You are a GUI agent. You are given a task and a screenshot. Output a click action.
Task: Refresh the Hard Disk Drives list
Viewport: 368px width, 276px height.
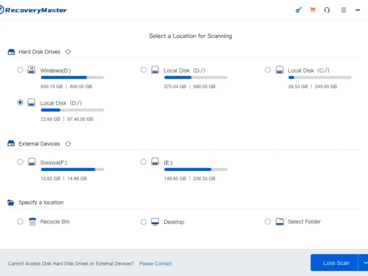pos(68,52)
